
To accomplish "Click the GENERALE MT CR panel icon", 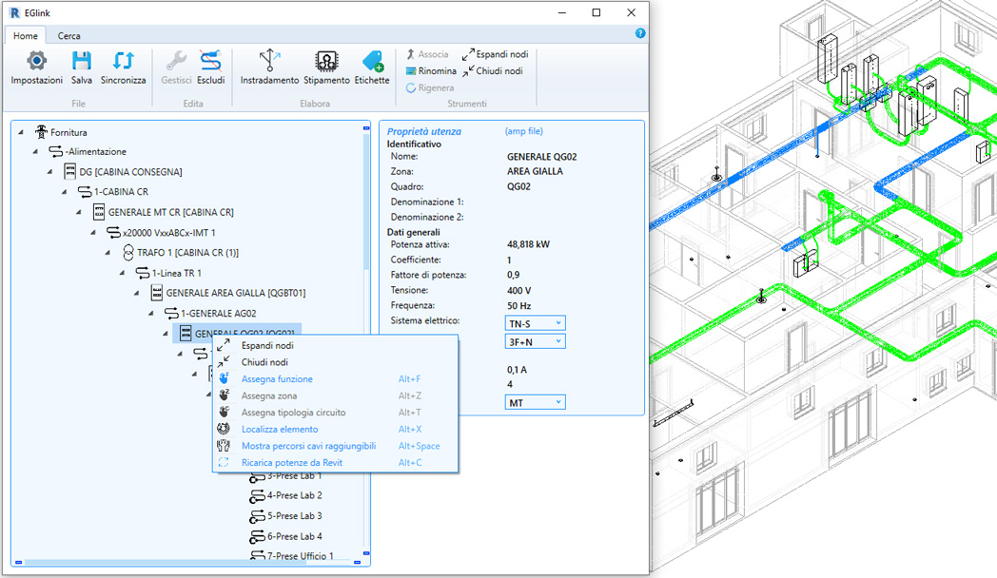I will click(x=99, y=211).
